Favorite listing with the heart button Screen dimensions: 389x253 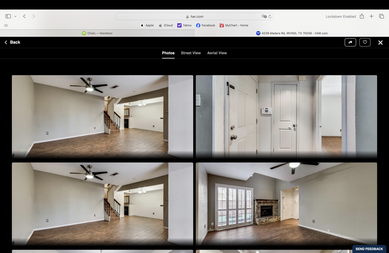click(365, 43)
